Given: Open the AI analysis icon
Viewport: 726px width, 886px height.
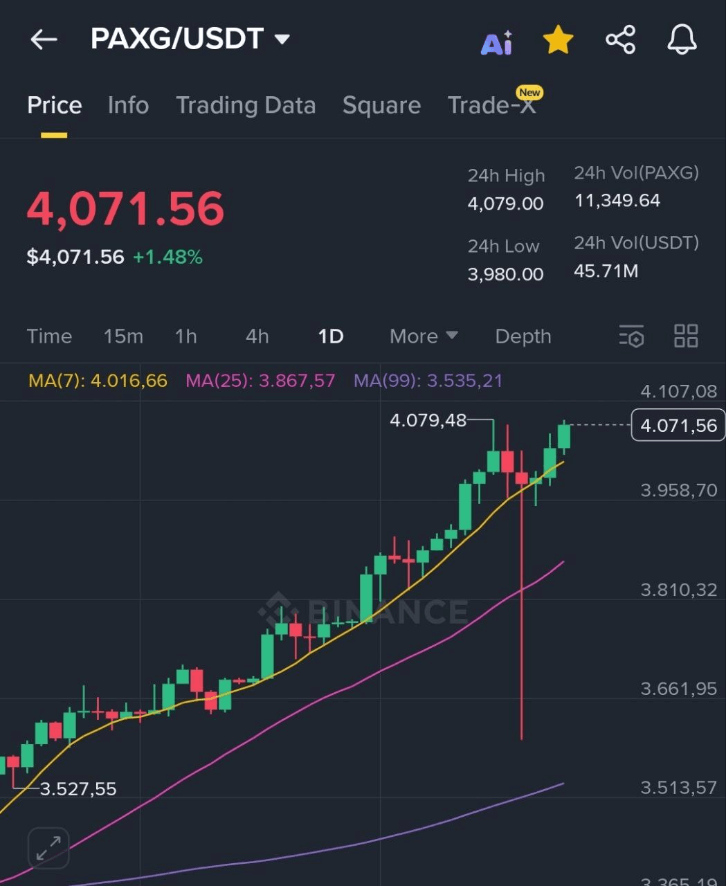Looking at the screenshot, I should (x=497, y=42).
